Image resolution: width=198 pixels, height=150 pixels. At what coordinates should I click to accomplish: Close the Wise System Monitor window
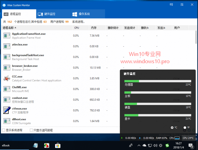click(192, 5)
